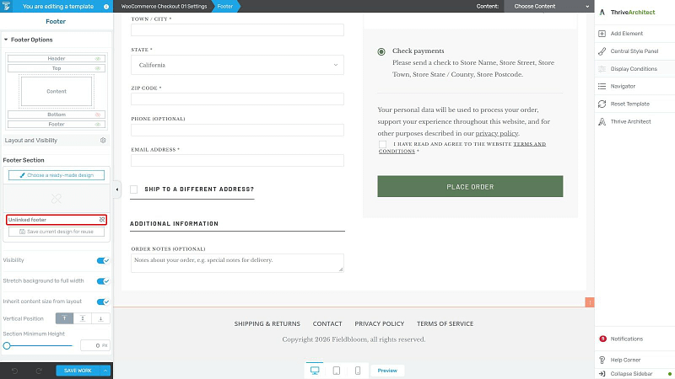
Task: Collapse the left panel with arrow handle
Action: (117, 189)
